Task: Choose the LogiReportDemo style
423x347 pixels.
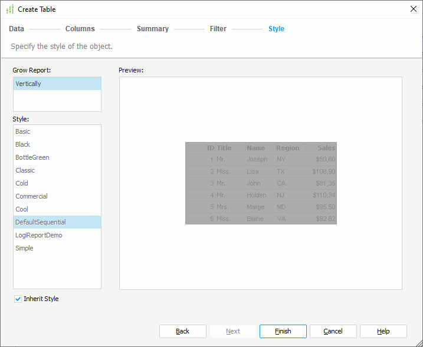Action: pos(57,235)
